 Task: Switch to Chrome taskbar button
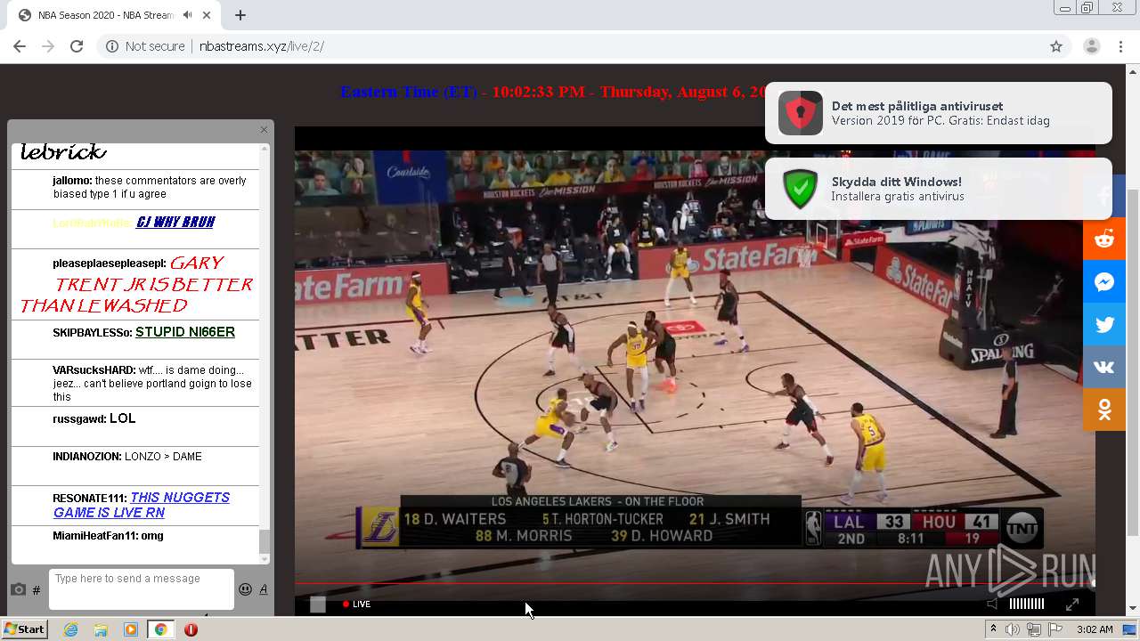[x=161, y=629]
